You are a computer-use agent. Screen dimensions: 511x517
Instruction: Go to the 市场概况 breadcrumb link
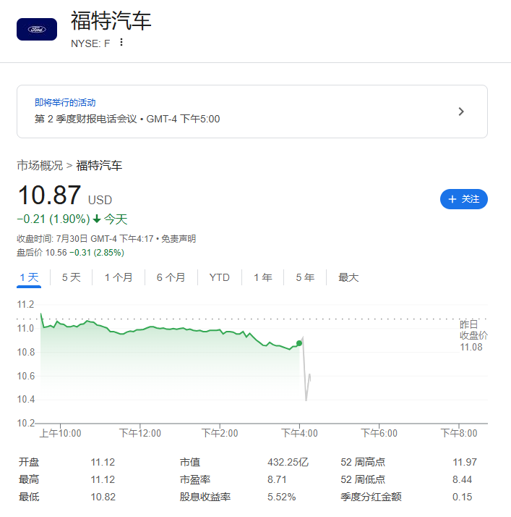click(x=40, y=166)
